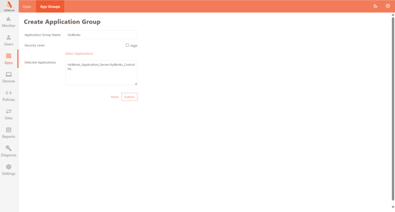Click the vertical scrollbar thumb
The width and height of the screenshot is (395, 212).
coord(393,108)
